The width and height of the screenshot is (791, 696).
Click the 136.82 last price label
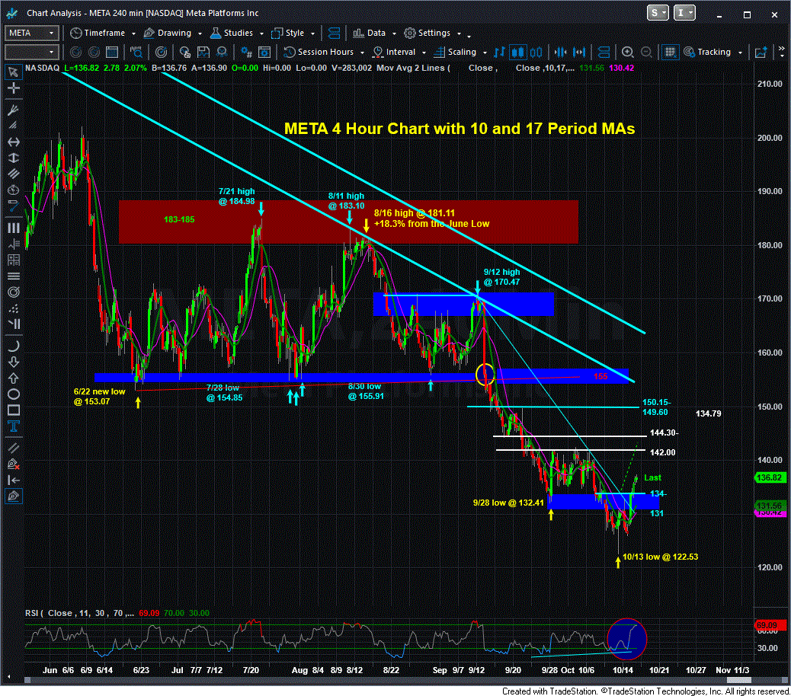click(x=770, y=477)
